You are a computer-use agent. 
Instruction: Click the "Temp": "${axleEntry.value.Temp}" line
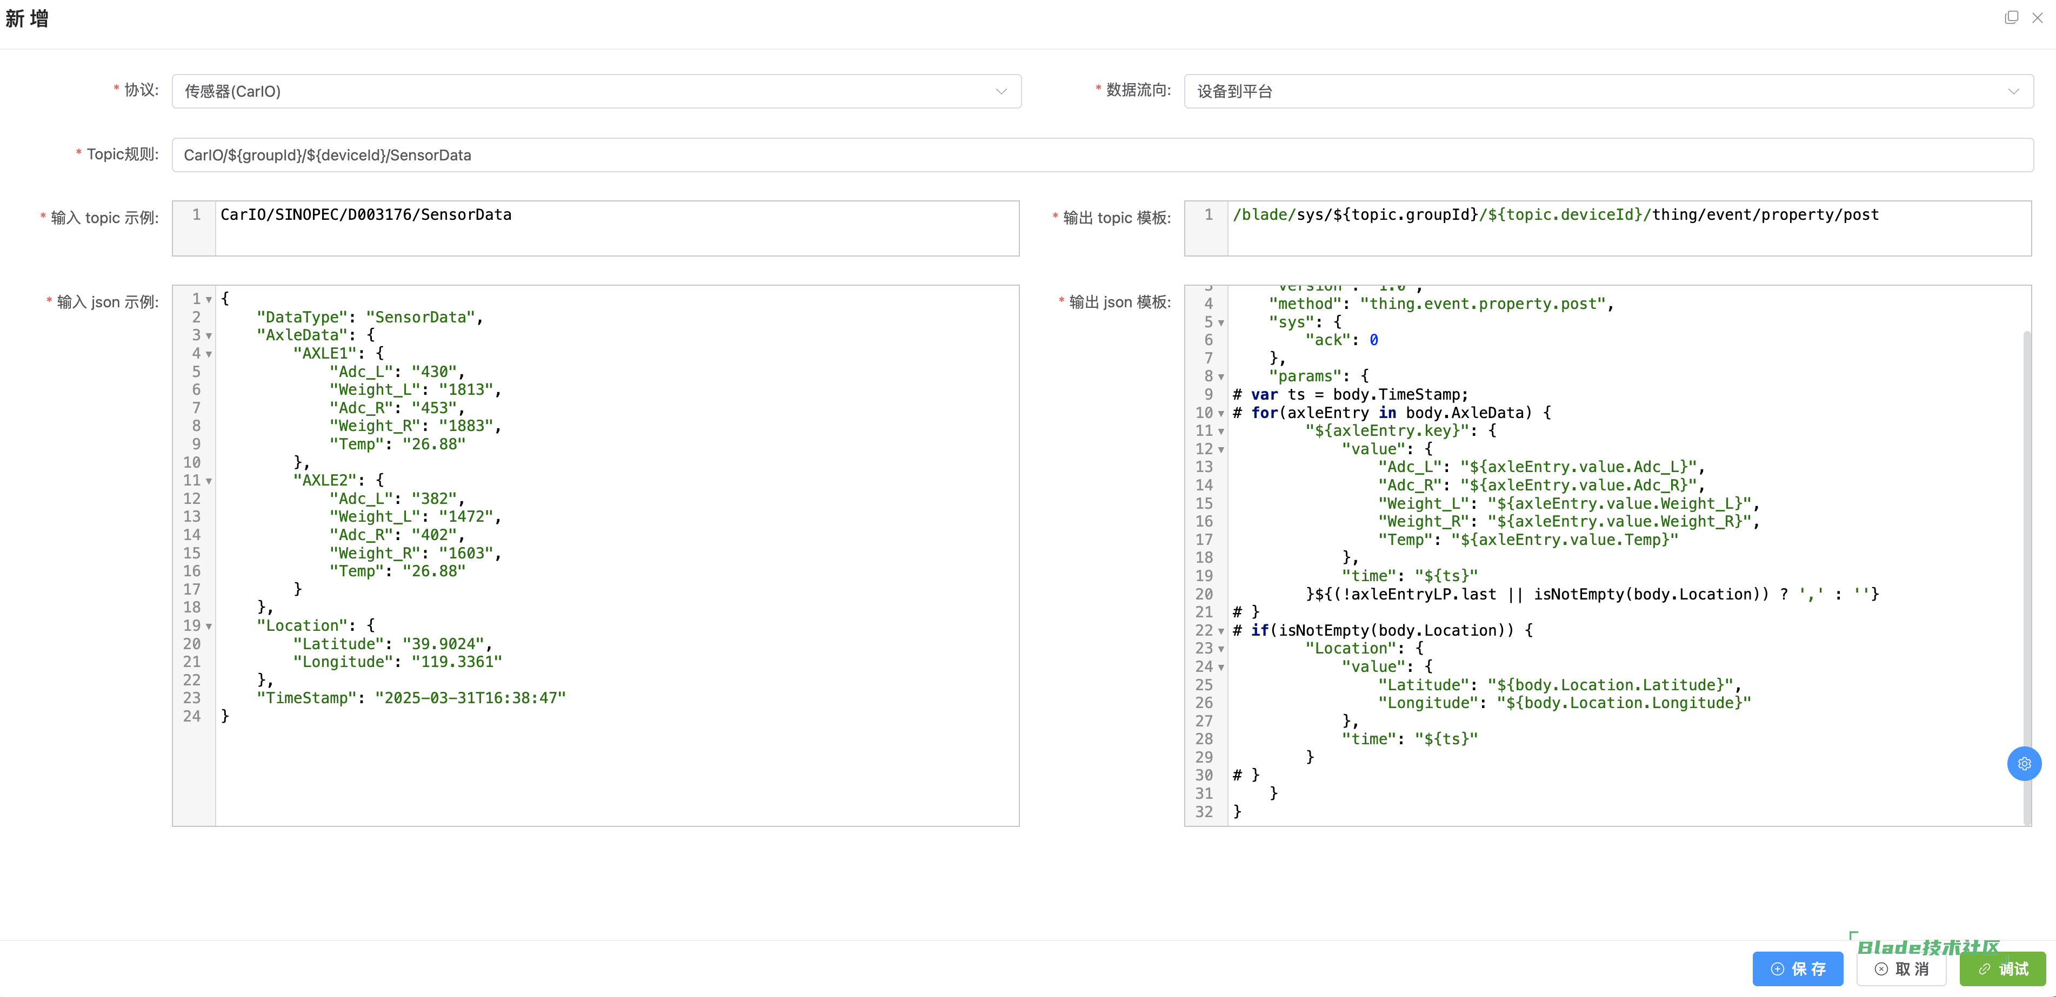point(1527,540)
